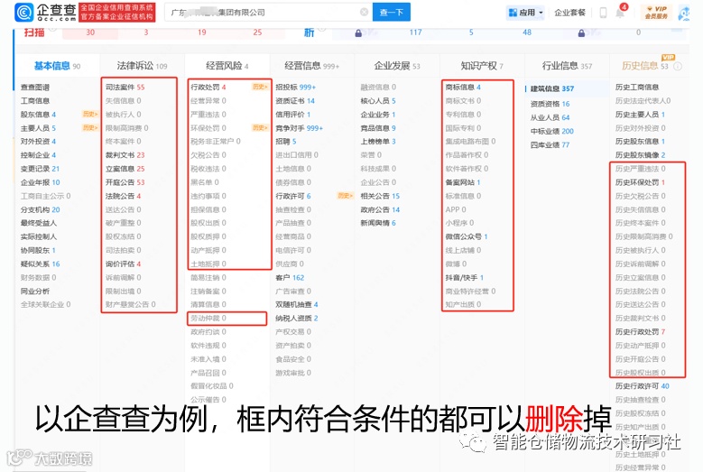Open 同业分析

click(x=35, y=291)
